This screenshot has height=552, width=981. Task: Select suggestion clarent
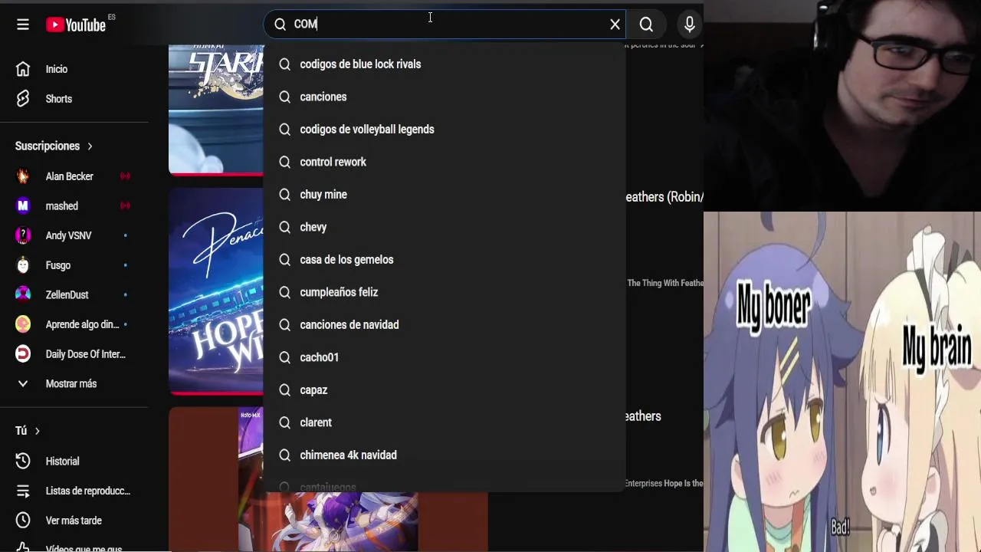coord(445,422)
